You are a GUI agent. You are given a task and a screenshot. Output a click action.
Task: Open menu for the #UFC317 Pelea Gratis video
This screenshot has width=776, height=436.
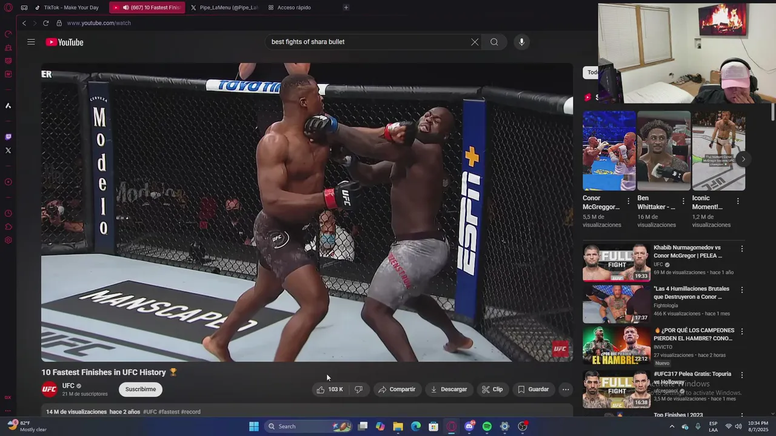741,375
